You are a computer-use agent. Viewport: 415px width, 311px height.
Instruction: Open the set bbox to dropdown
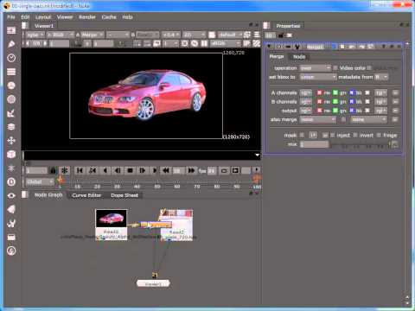click(x=318, y=77)
